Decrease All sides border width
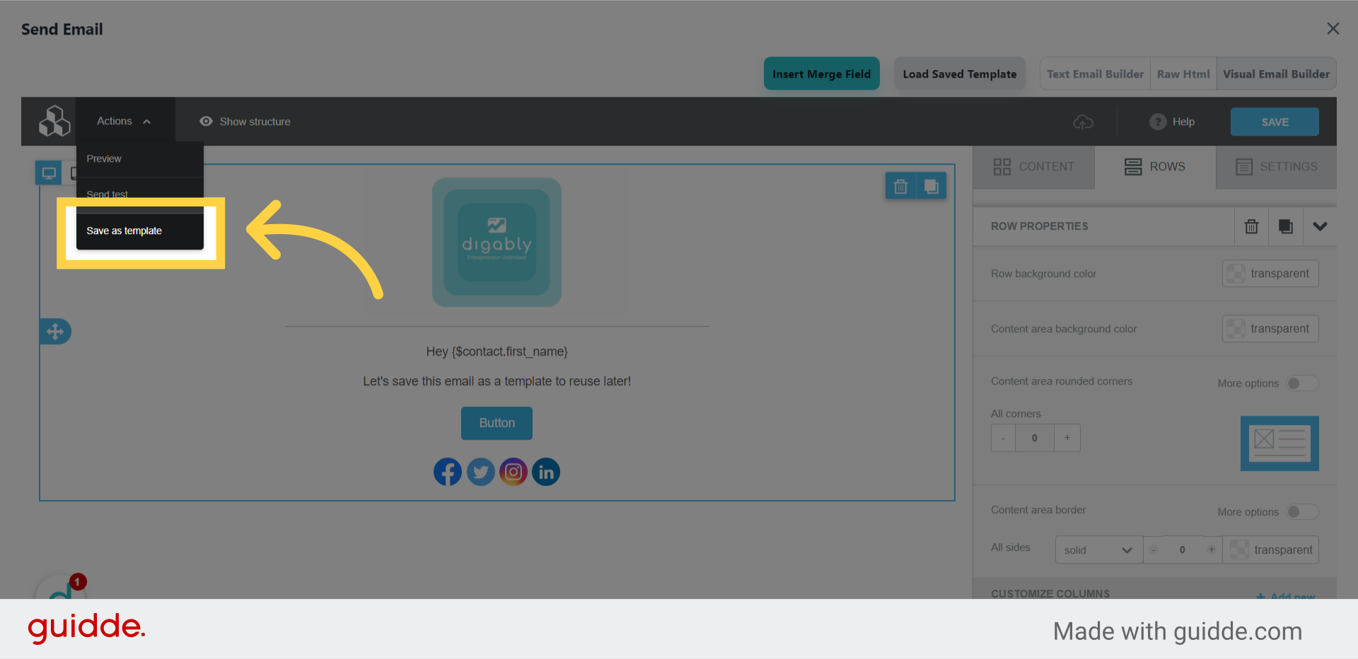 point(1154,549)
